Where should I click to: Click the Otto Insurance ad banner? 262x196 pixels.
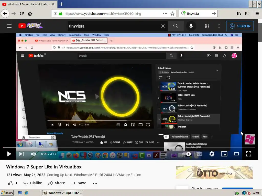214,173
